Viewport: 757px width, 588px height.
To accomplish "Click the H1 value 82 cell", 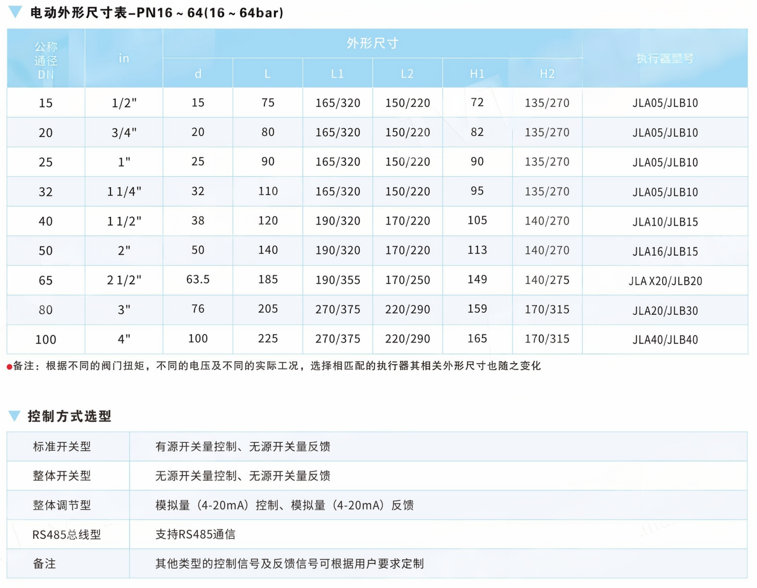I will [x=477, y=132].
